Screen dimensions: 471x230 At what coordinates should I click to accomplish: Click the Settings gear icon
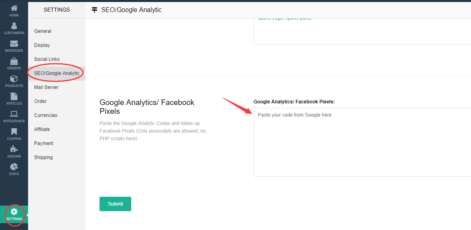tap(14, 212)
